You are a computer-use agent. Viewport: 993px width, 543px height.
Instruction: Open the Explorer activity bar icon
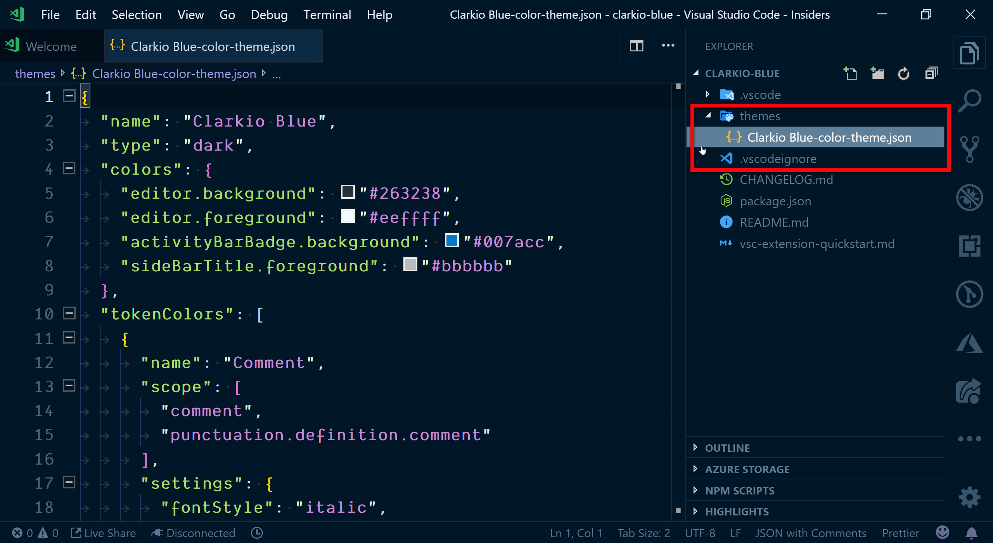(x=969, y=53)
